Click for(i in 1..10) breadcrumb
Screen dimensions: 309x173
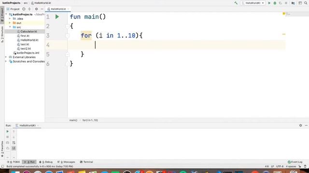tap(90, 120)
